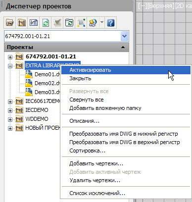Click Диспетчер проектов panel title
The image size is (192, 202).
click(39, 6)
